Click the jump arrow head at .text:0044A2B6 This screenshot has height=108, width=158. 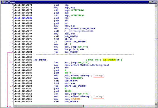(11, 62)
